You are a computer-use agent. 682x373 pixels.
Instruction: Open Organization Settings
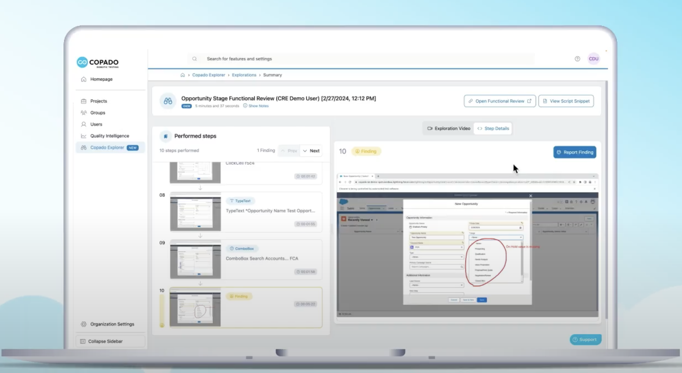pyautogui.click(x=112, y=324)
